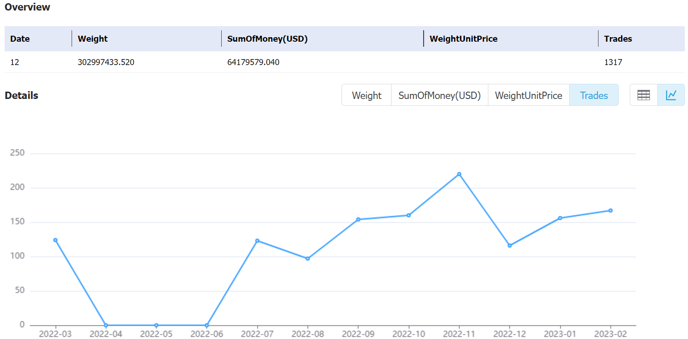
Task: Click the 2022-09 data point on chart
Action: click(x=358, y=219)
